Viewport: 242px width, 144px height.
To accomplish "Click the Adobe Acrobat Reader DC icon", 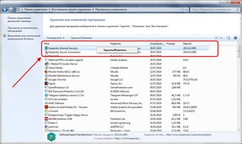I will pos(46,107).
